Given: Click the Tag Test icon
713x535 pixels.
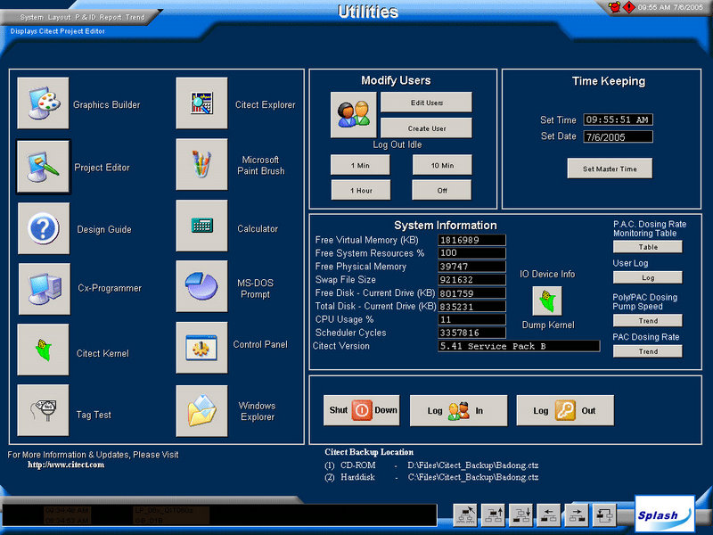Looking at the screenshot, I should coord(43,411).
